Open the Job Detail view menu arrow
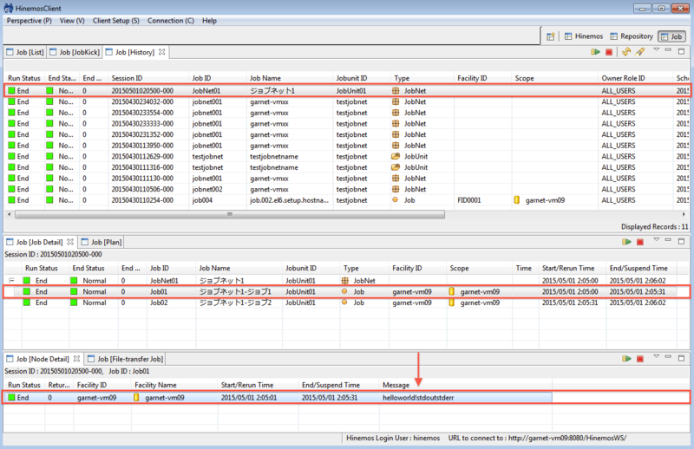Image resolution: width=694 pixels, height=449 pixels. pyautogui.click(x=657, y=240)
